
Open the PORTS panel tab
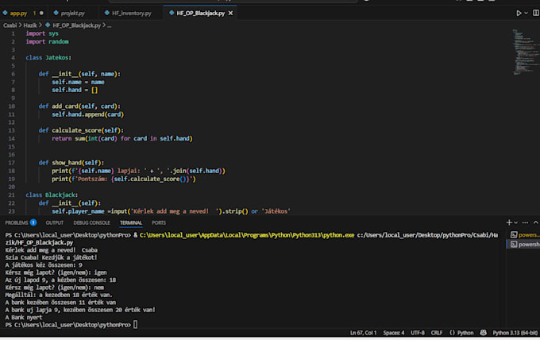point(159,222)
